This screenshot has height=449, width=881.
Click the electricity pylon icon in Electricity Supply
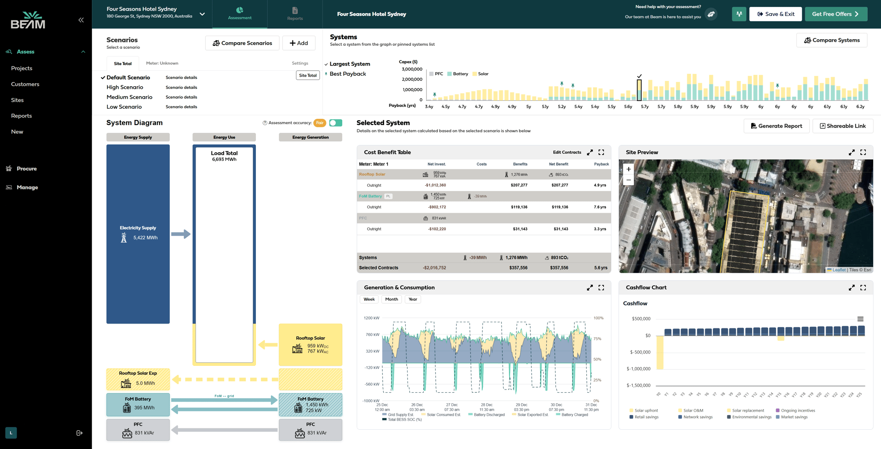[x=124, y=238]
